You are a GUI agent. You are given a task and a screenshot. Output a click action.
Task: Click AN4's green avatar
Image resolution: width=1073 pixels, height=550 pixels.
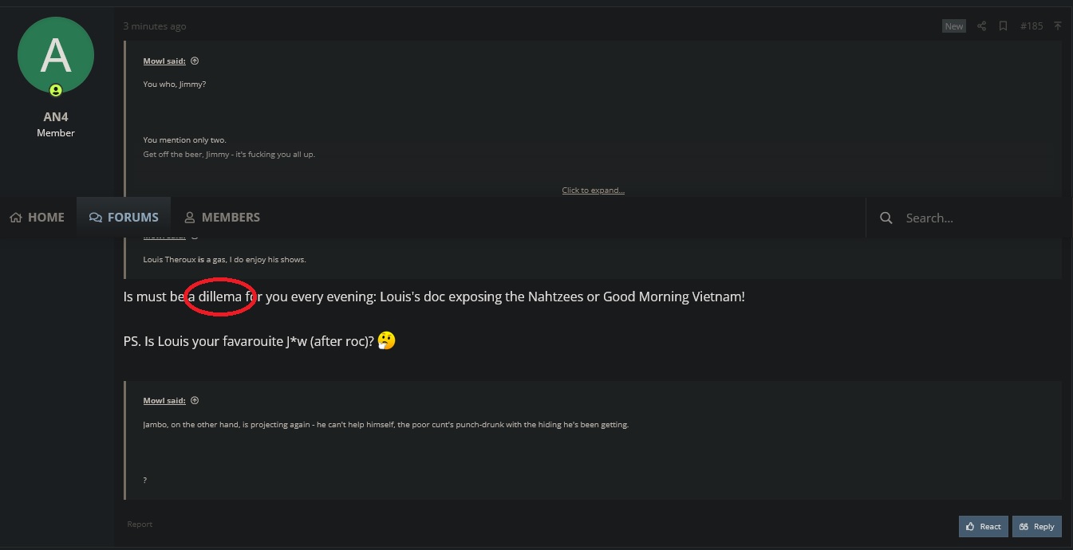56,55
